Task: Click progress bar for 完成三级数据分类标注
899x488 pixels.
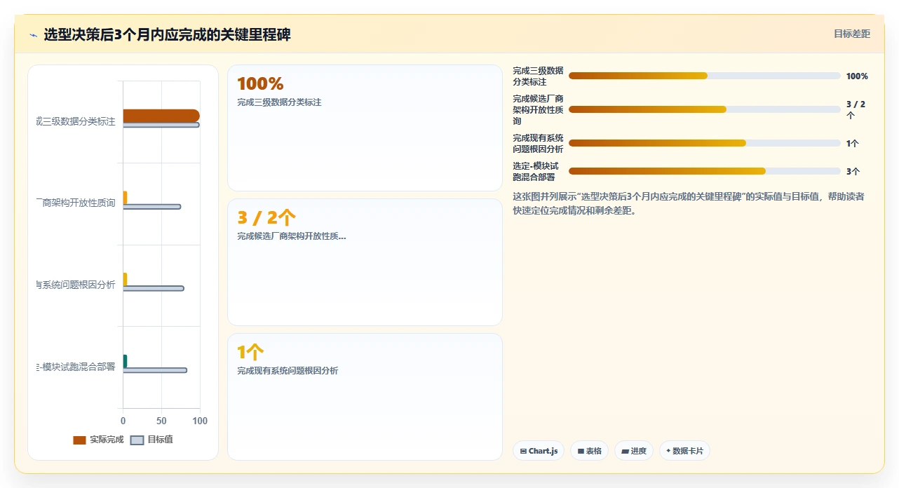Action: [x=705, y=76]
